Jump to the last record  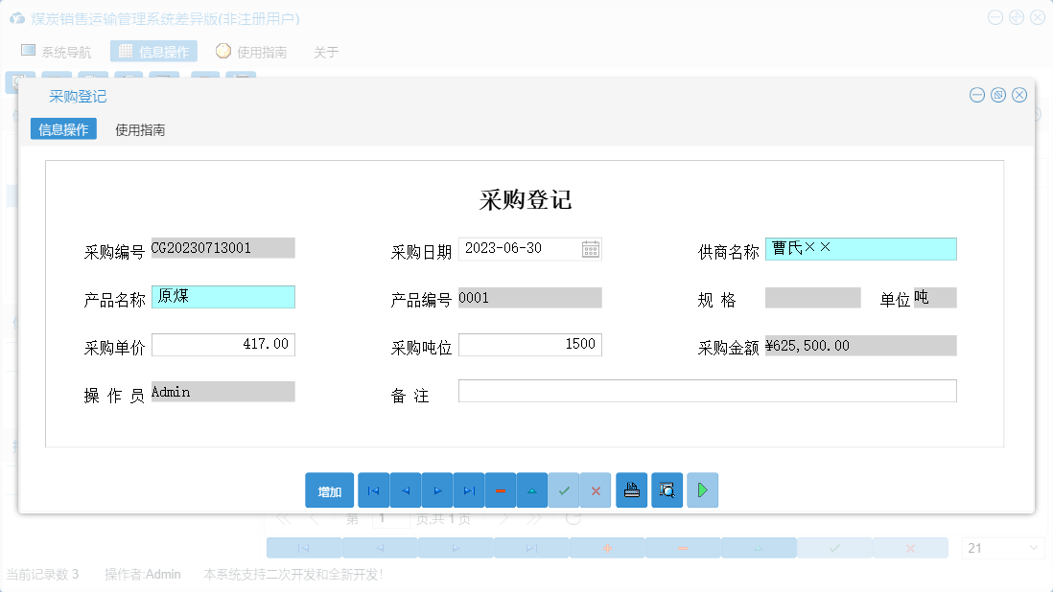(469, 490)
